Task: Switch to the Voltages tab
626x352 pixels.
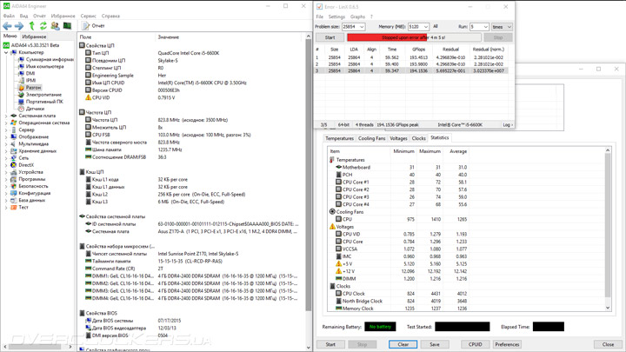Action: (398, 138)
